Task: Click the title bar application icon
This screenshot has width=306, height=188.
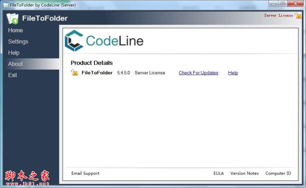Action: coord(6,5)
